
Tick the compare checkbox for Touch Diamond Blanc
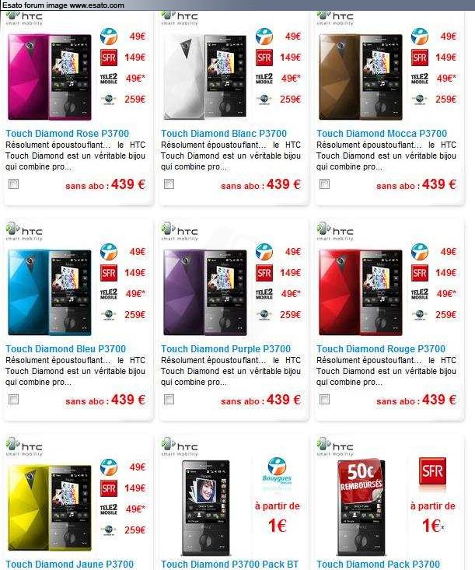(x=169, y=184)
